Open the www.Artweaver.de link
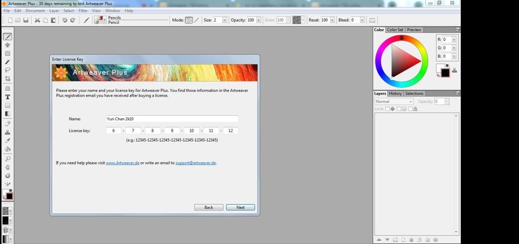The image size is (519, 244). tap(123, 163)
